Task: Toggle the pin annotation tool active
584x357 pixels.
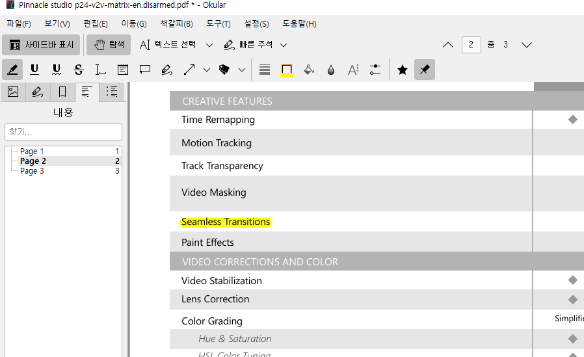Action: click(x=425, y=70)
